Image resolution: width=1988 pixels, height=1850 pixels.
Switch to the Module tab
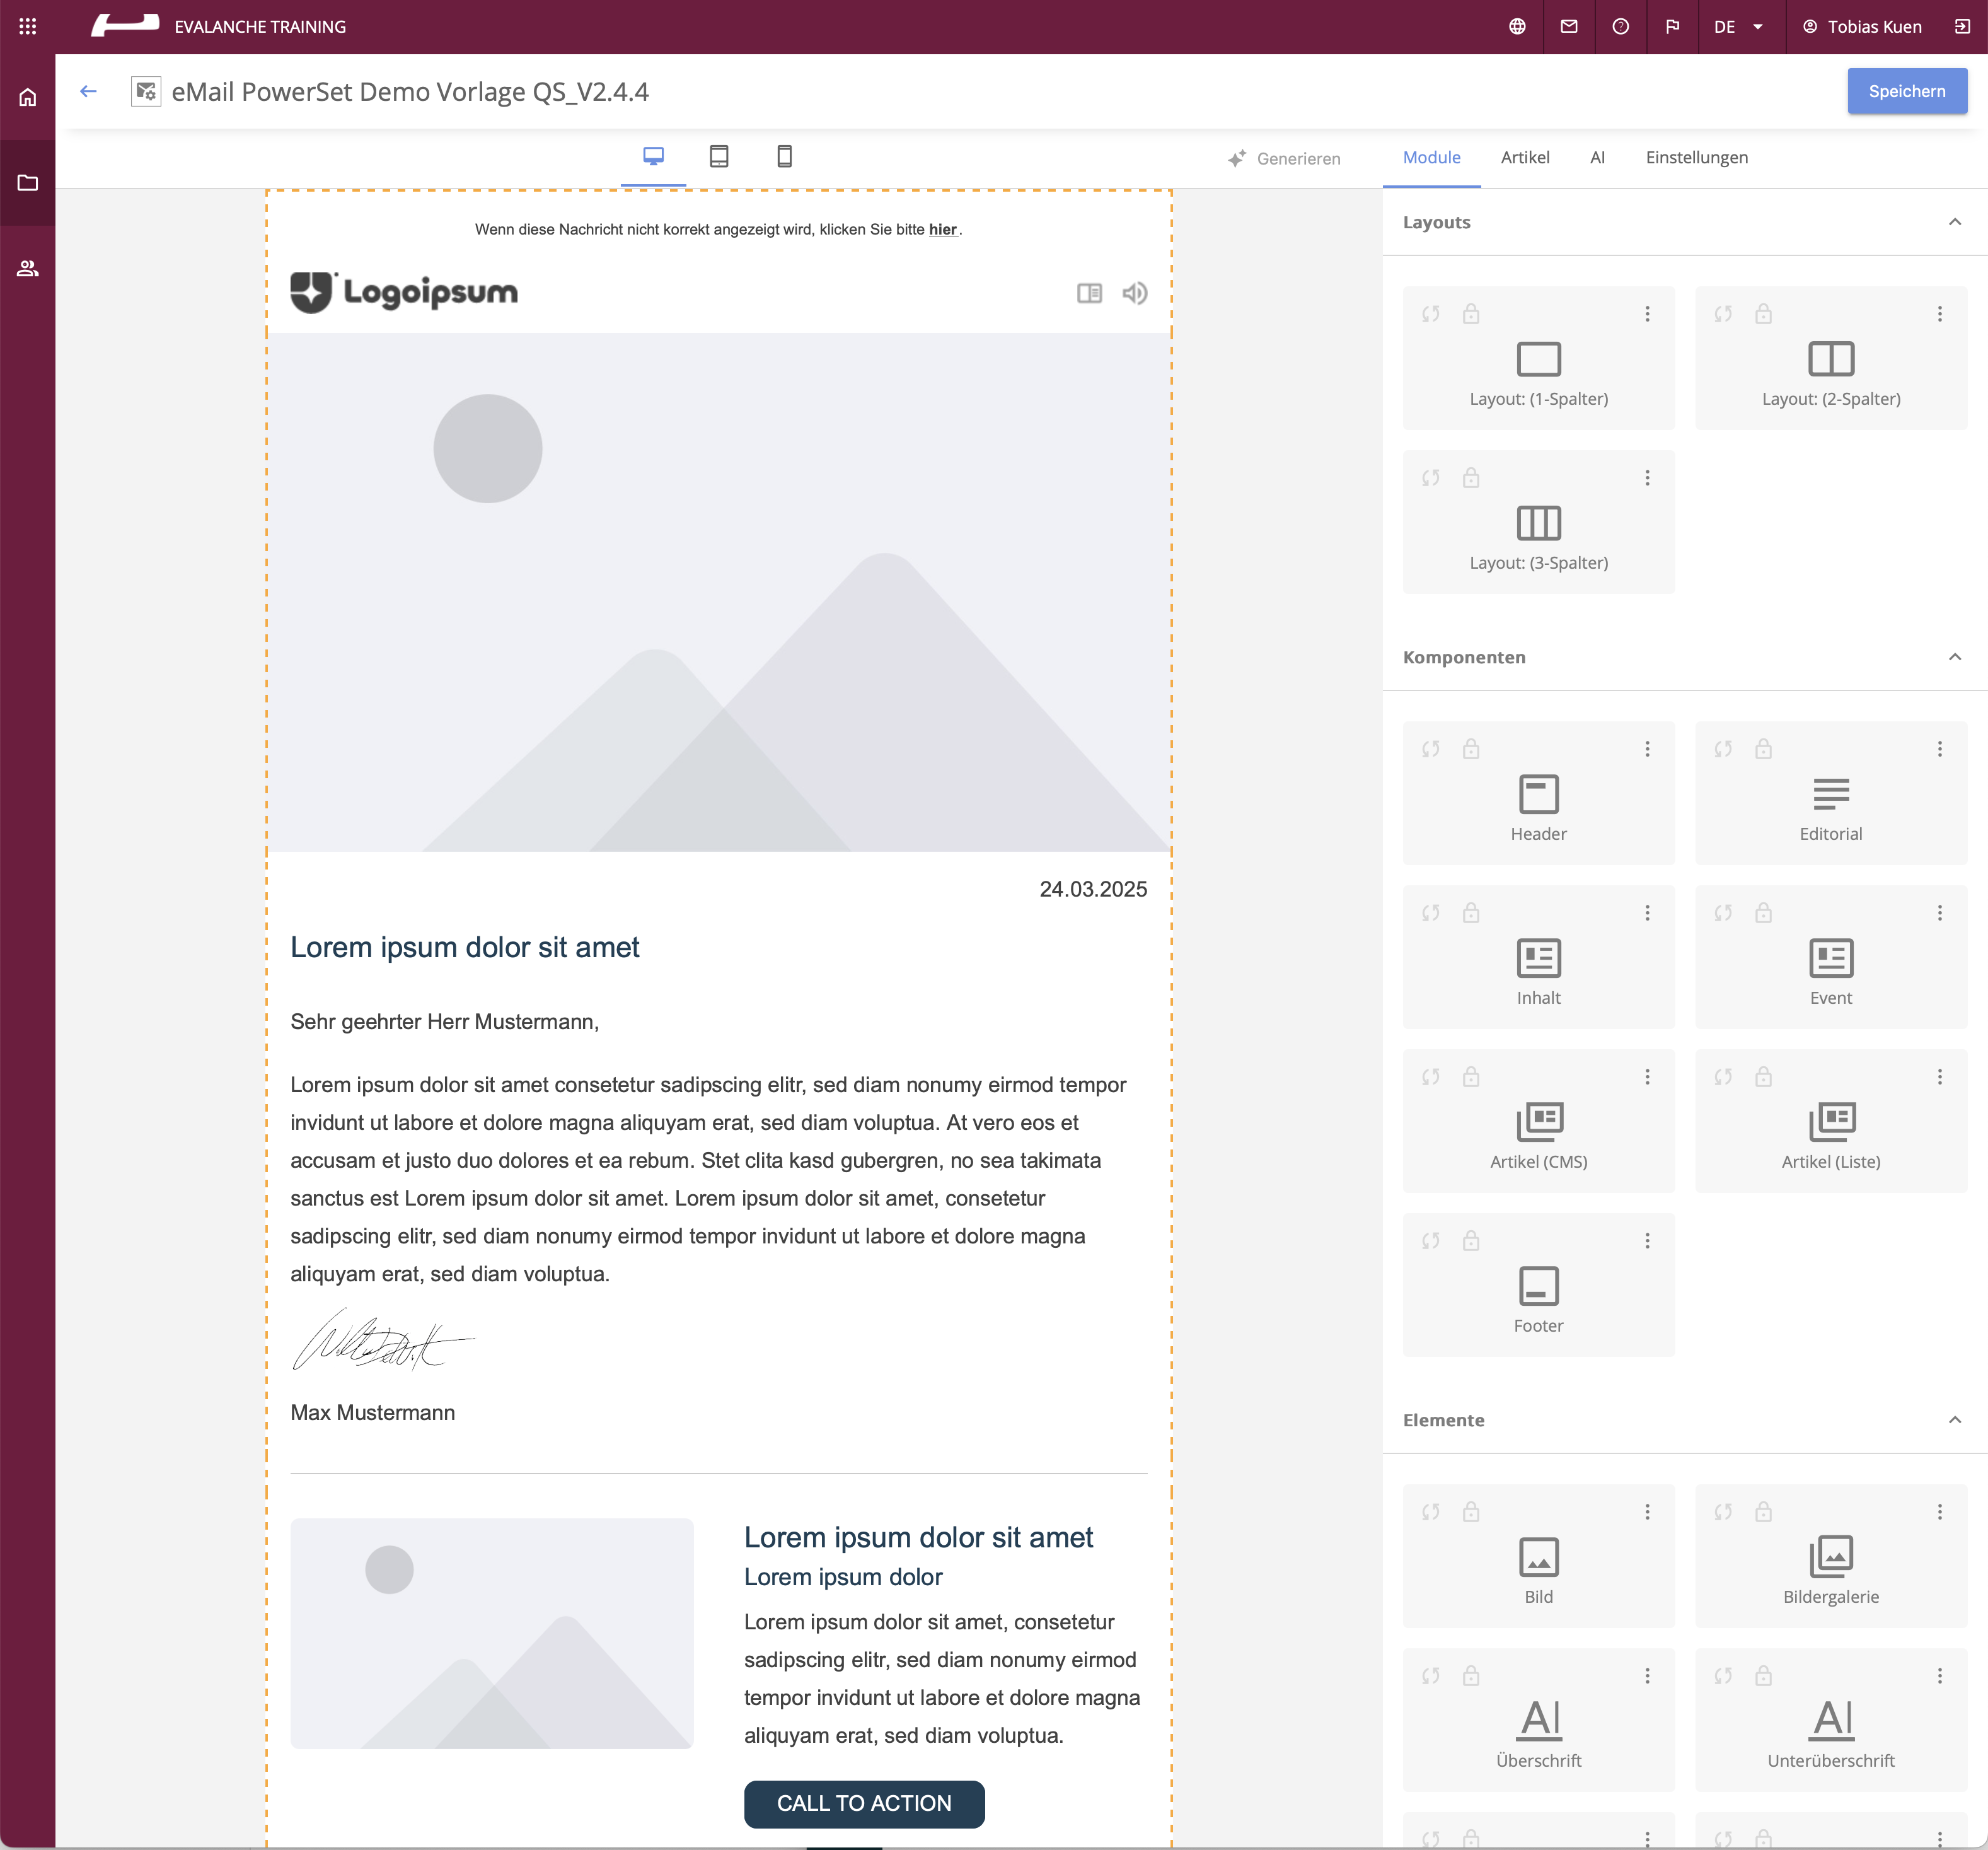(1431, 158)
